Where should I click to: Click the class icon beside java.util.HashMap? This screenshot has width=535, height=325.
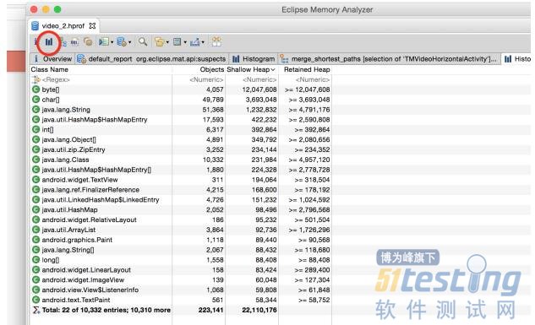[35, 209]
